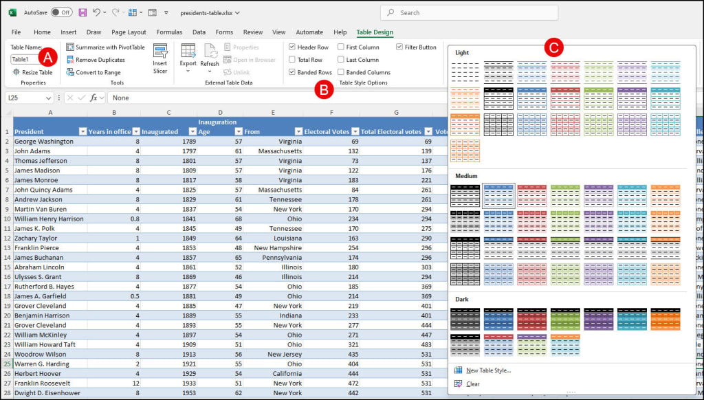This screenshot has width=704, height=400.
Task: Click Convert to Range
Action: pyautogui.click(x=94, y=72)
